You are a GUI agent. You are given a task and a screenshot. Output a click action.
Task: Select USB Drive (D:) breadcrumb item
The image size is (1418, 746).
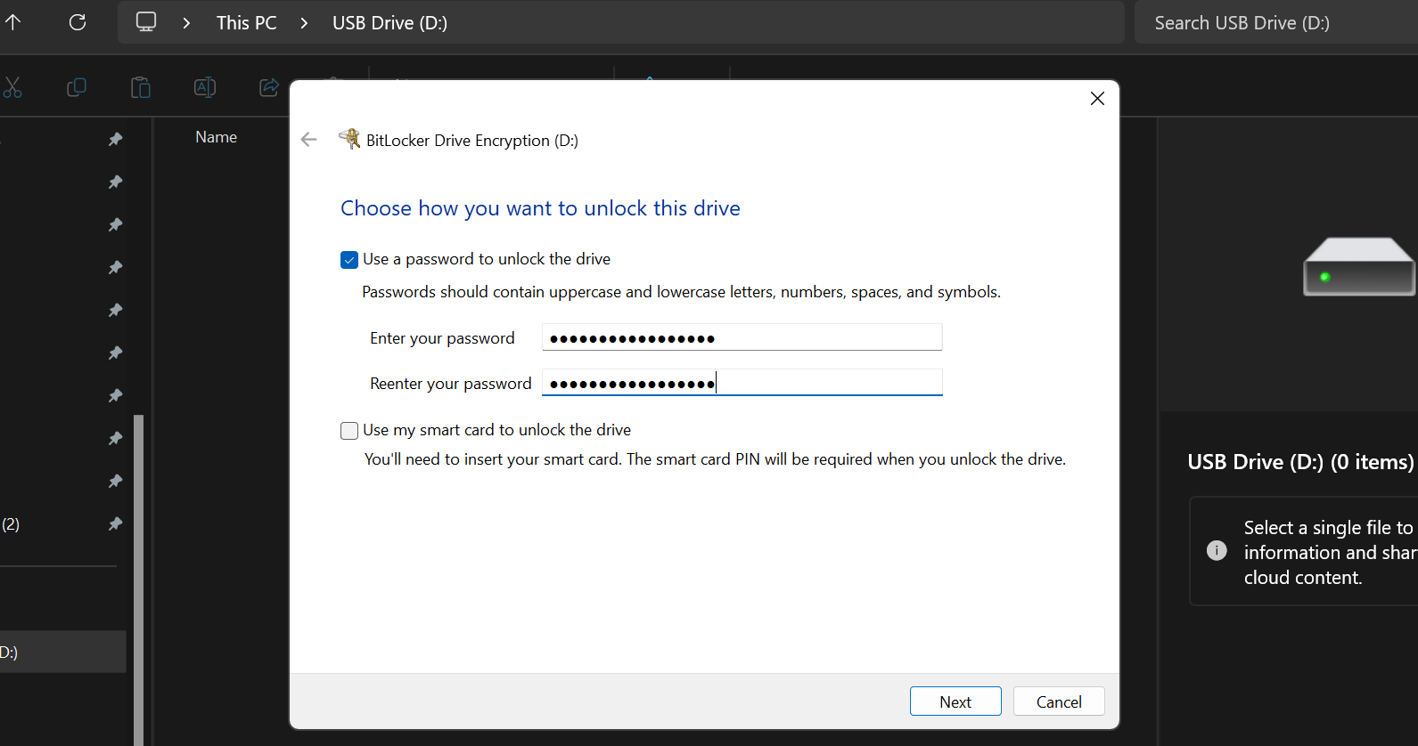pos(389,23)
